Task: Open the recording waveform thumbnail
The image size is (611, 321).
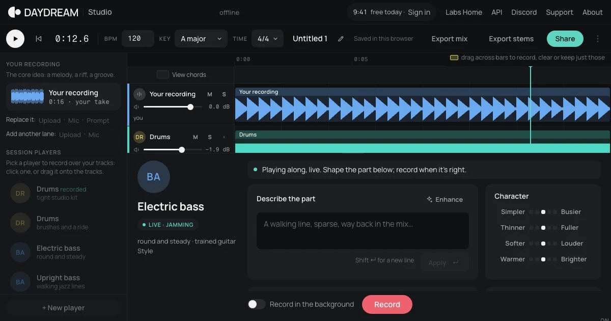Action: point(28,97)
